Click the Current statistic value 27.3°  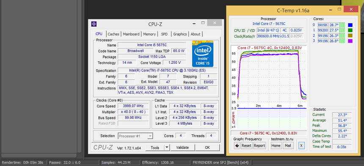coord(342,115)
